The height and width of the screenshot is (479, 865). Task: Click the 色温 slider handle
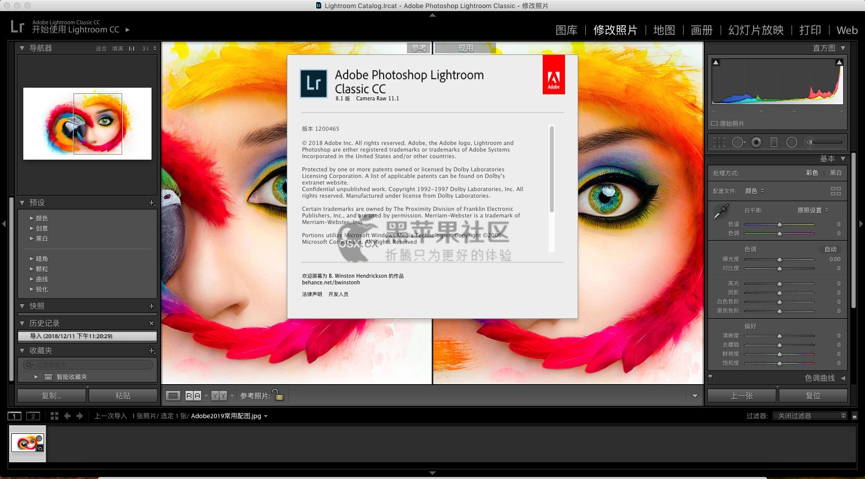(779, 224)
